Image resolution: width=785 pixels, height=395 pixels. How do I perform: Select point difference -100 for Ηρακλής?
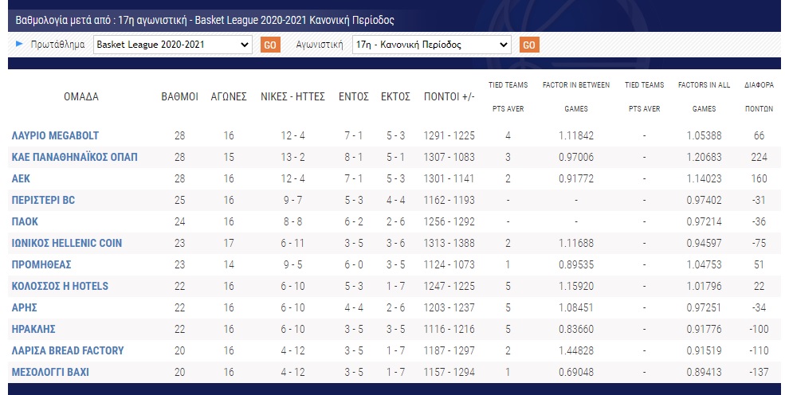coord(759,329)
